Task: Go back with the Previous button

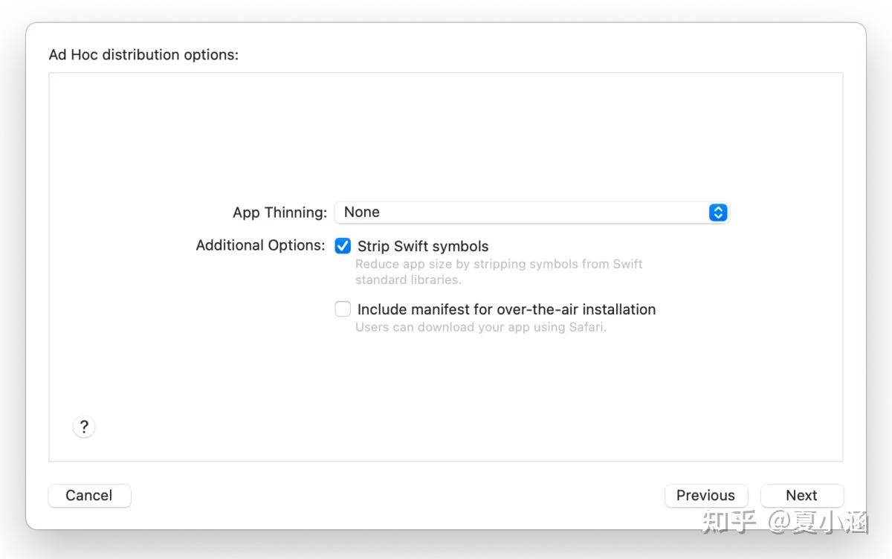Action: pos(705,496)
